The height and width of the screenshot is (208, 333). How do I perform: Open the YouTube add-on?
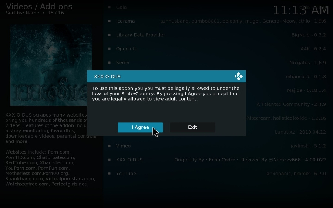pos(217,174)
